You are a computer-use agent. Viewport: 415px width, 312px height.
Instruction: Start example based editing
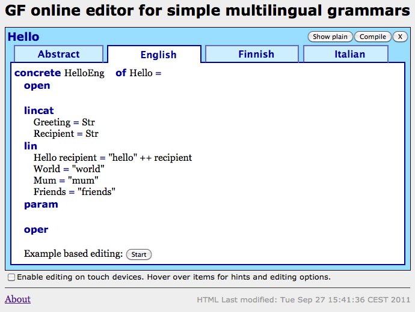click(139, 254)
